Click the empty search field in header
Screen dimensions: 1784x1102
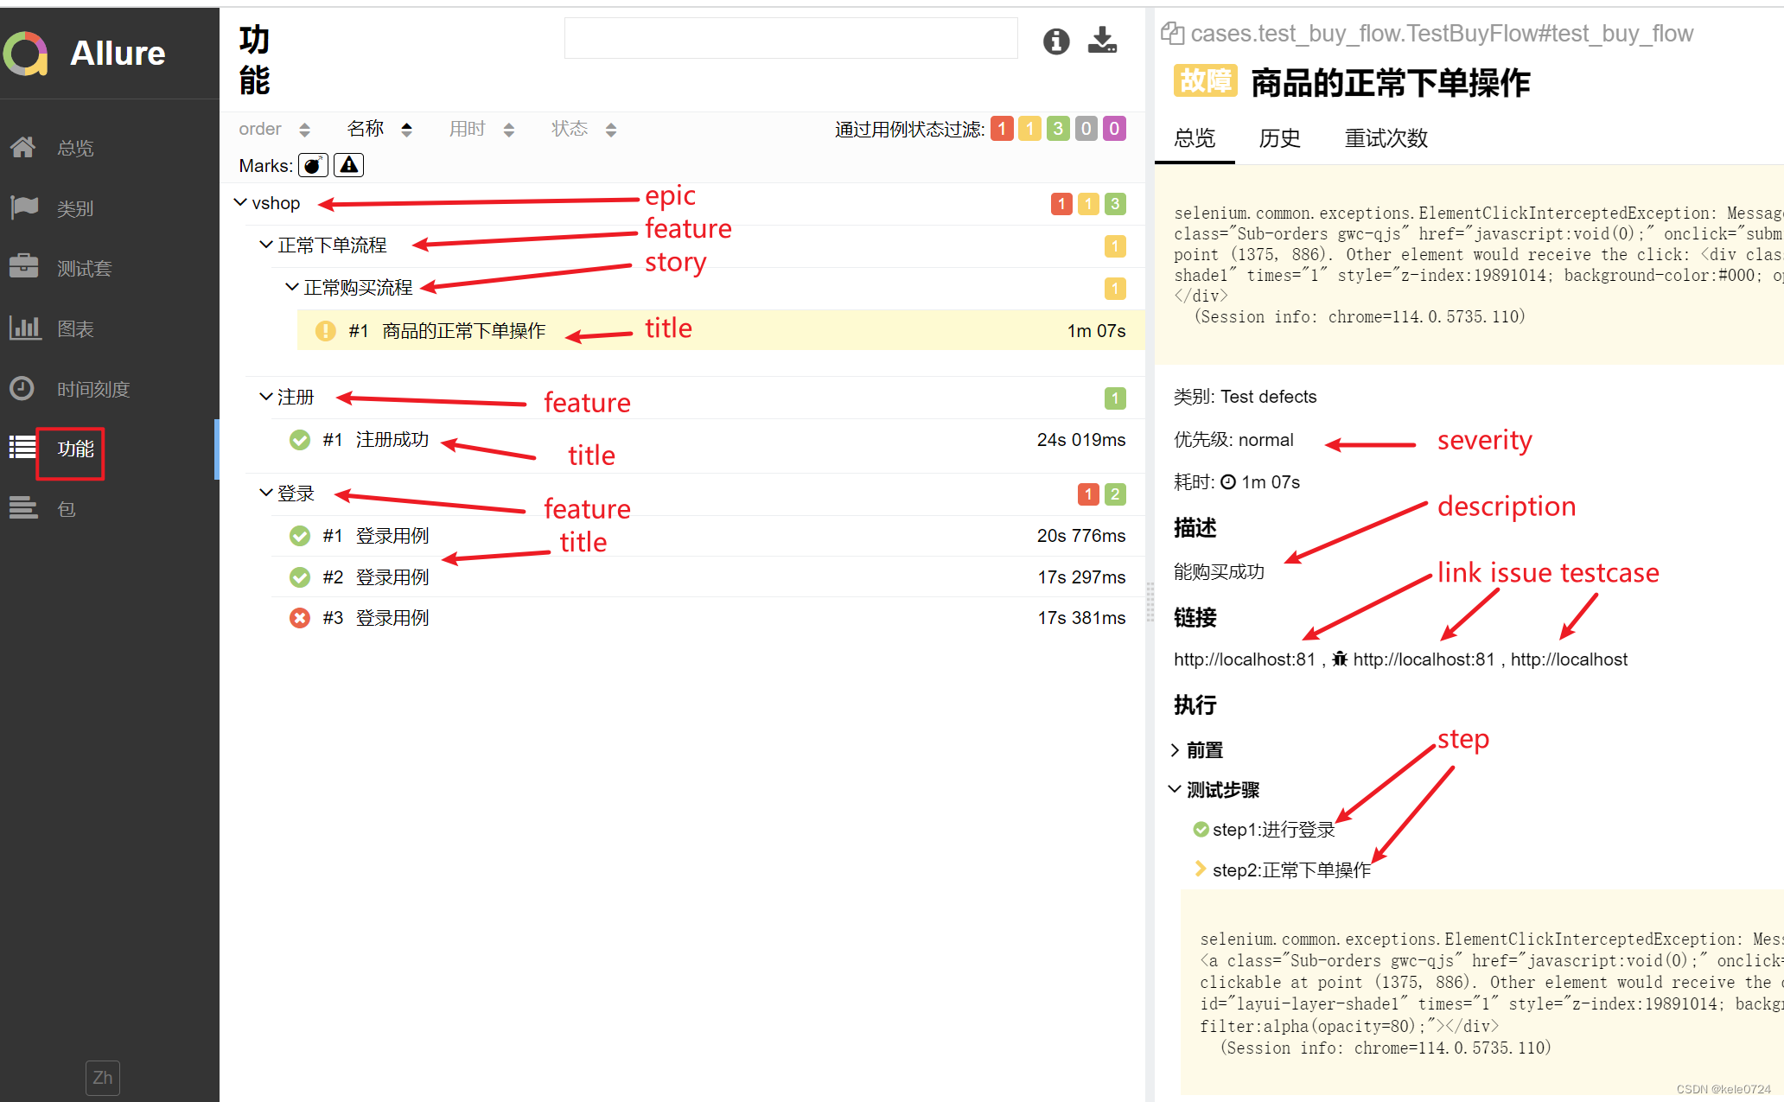coord(790,39)
